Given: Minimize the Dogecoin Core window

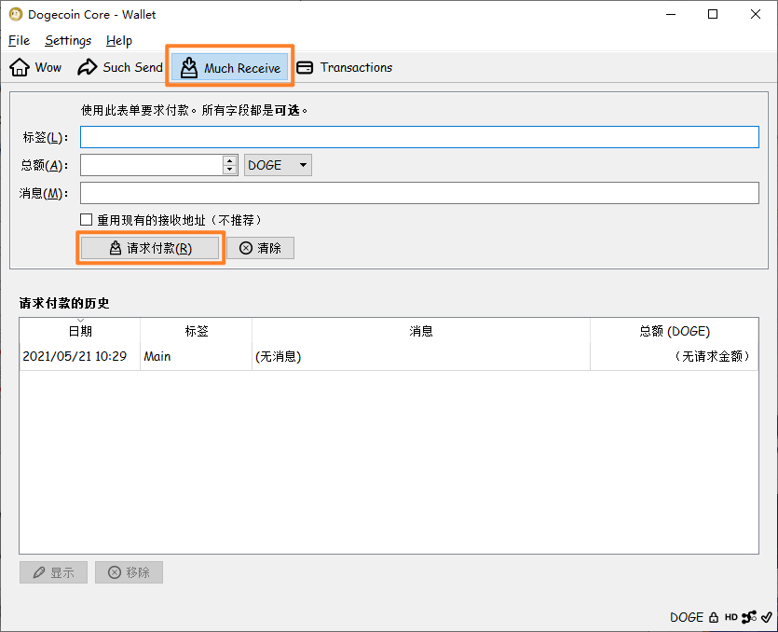Looking at the screenshot, I should [671, 14].
